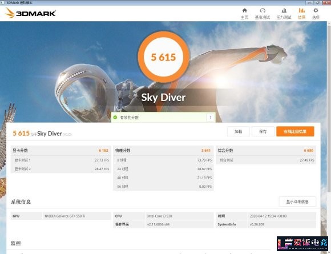Click the 3DMark logo
This screenshot has height=254, width=331.
30,13
